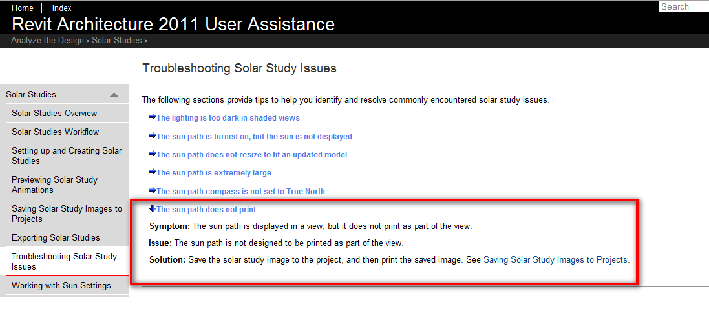This screenshot has width=709, height=320.
Task: Expand 'sun path compass is not set to True North'
Action: (x=240, y=192)
